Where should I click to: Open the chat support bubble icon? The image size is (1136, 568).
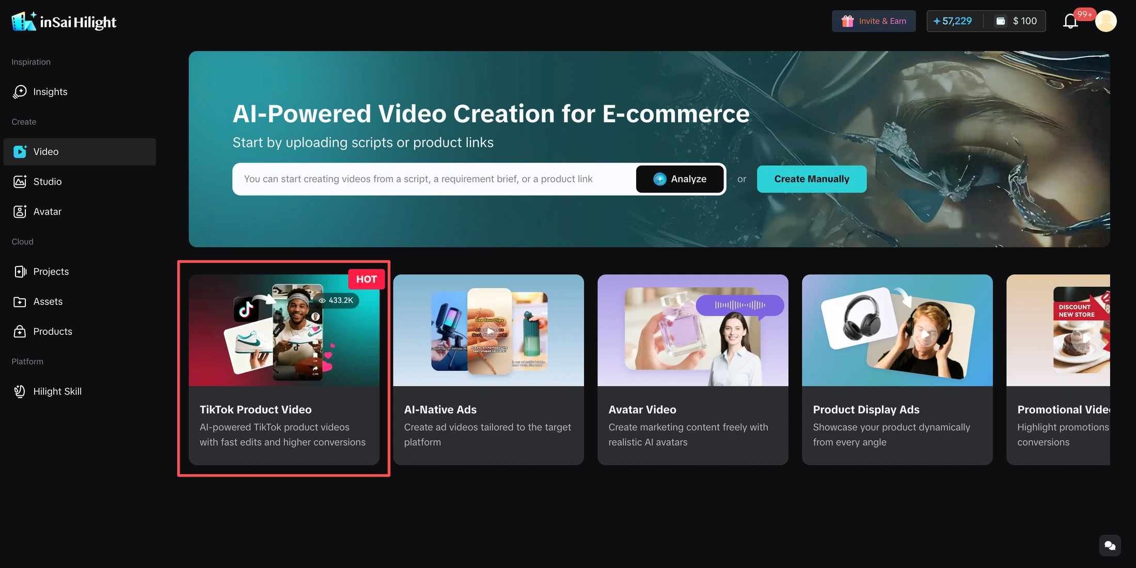pos(1110,545)
